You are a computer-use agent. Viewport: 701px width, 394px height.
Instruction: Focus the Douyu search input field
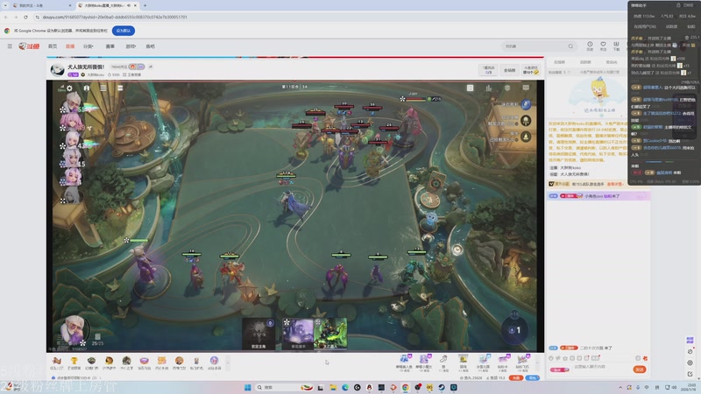point(535,46)
